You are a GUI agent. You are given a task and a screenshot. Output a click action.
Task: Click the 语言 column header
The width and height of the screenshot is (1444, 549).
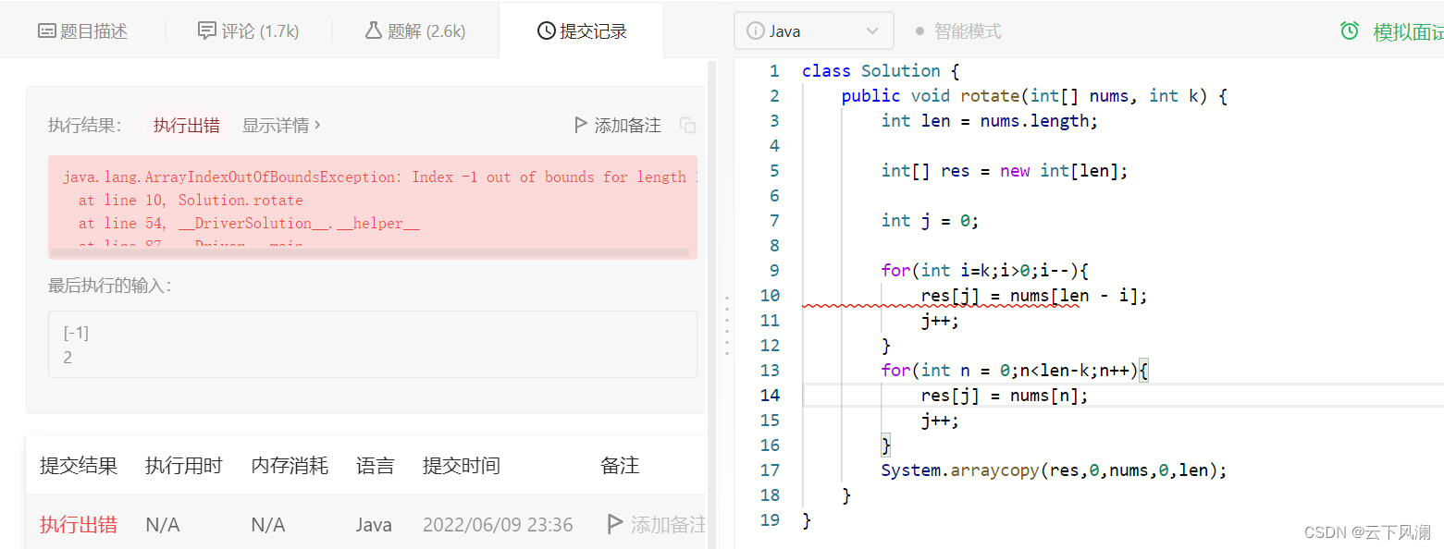(376, 465)
